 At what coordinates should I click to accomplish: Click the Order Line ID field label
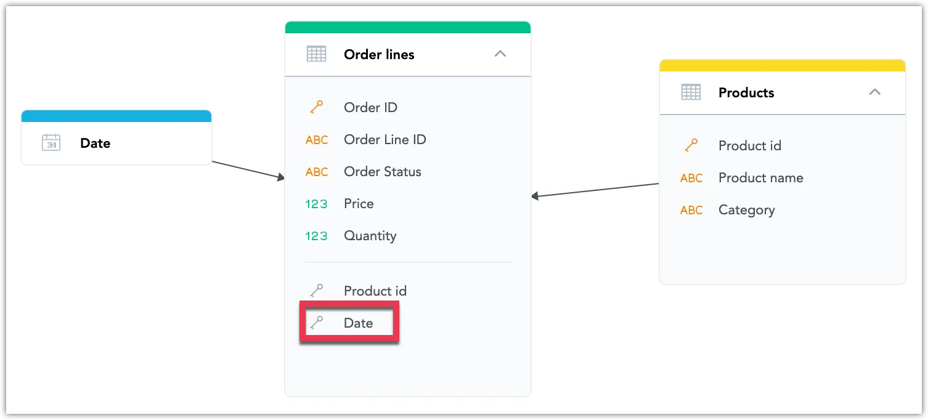click(x=385, y=139)
